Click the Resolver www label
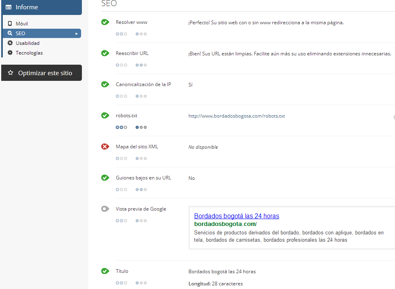Image resolution: width=395 pixels, height=289 pixels. (x=132, y=22)
